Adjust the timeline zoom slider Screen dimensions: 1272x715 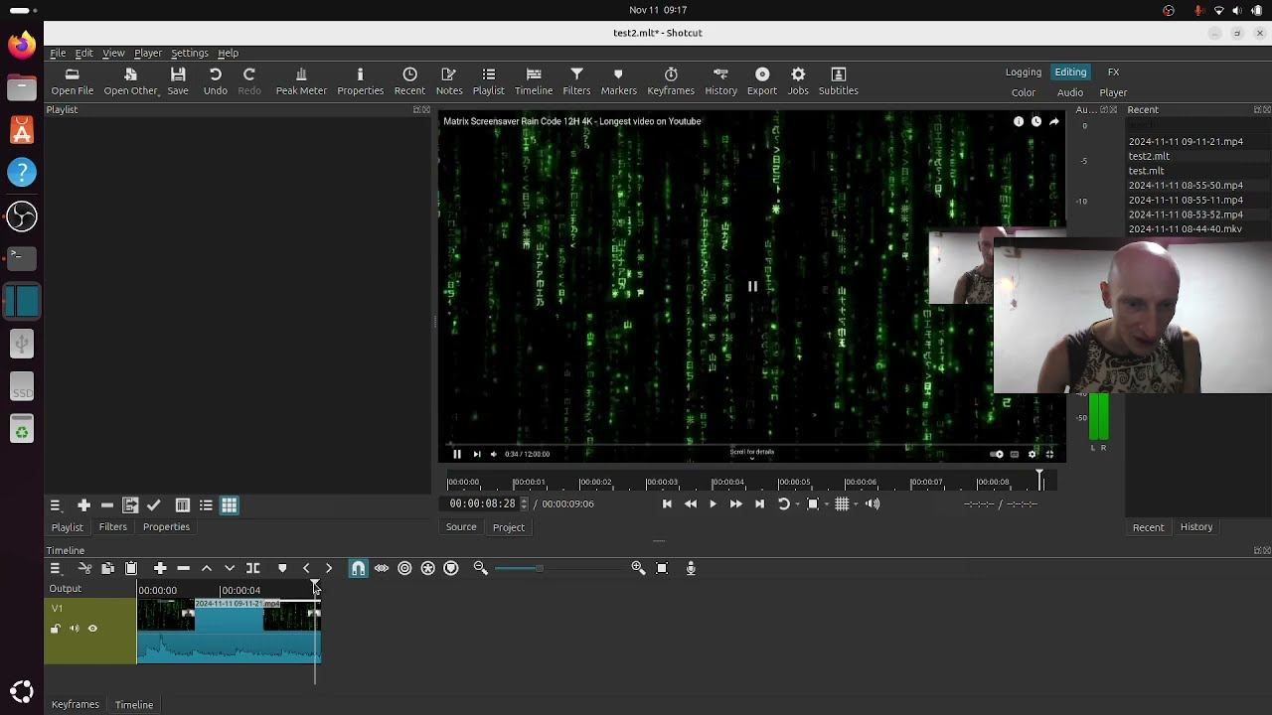pyautogui.click(x=539, y=568)
